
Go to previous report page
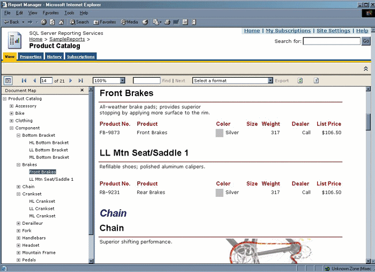point(34,80)
